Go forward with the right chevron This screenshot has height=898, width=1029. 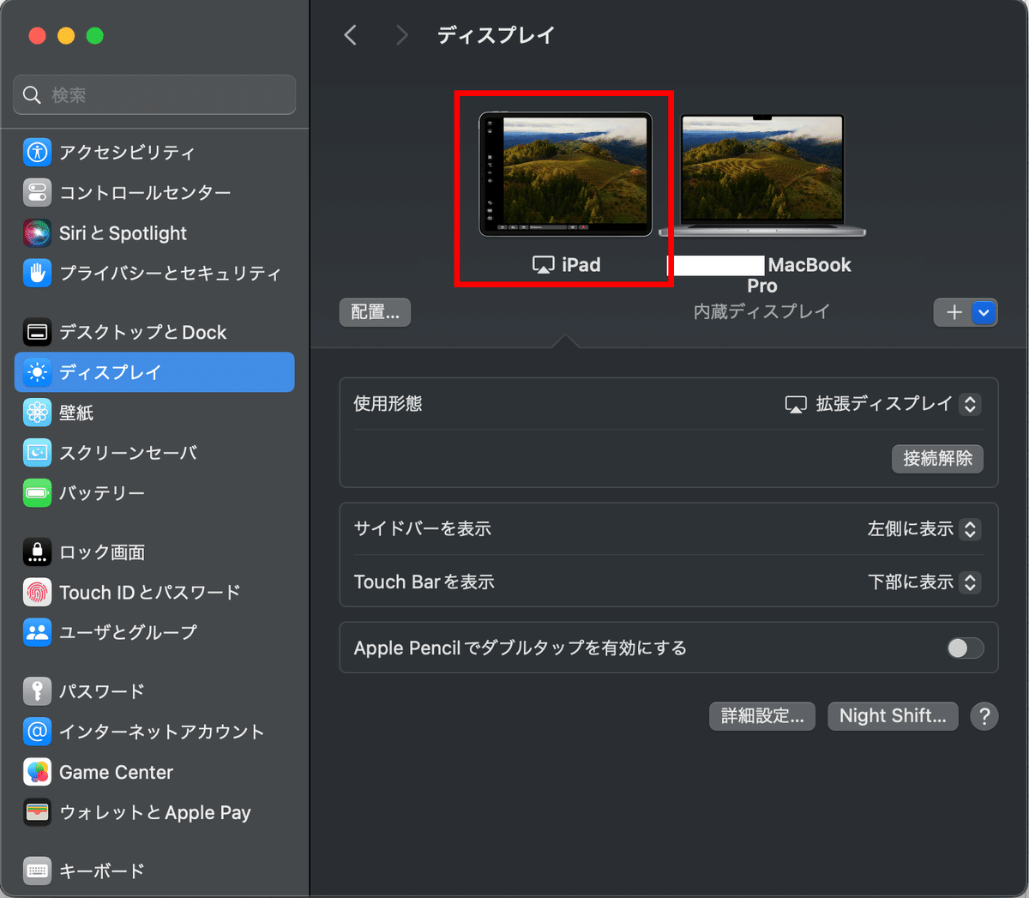(x=401, y=35)
